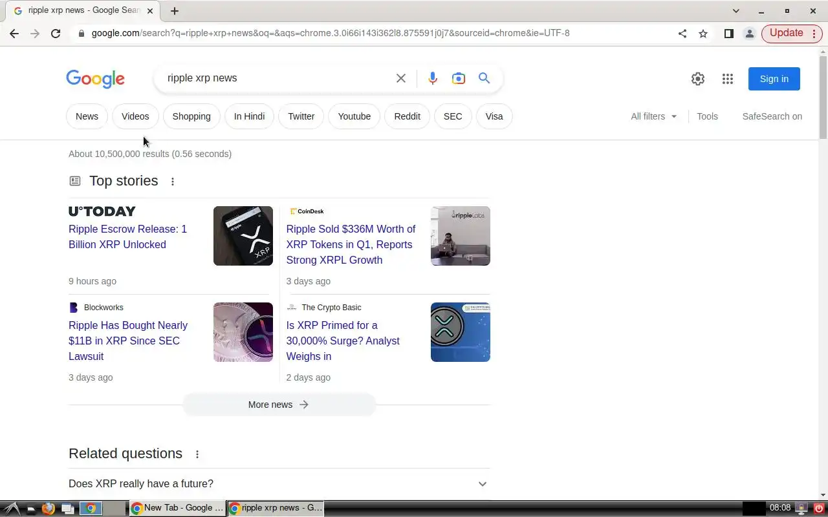Viewport: 828px width, 517px height.
Task: Open the All filters dropdown
Action: (x=654, y=116)
